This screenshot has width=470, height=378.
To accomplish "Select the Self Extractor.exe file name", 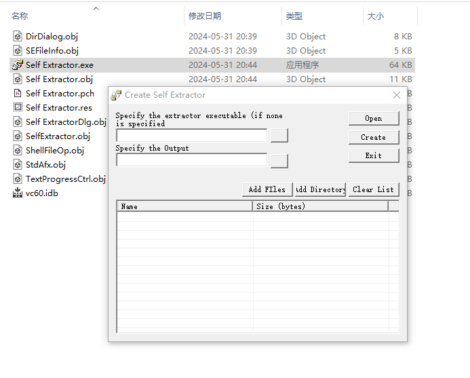I will 60,65.
